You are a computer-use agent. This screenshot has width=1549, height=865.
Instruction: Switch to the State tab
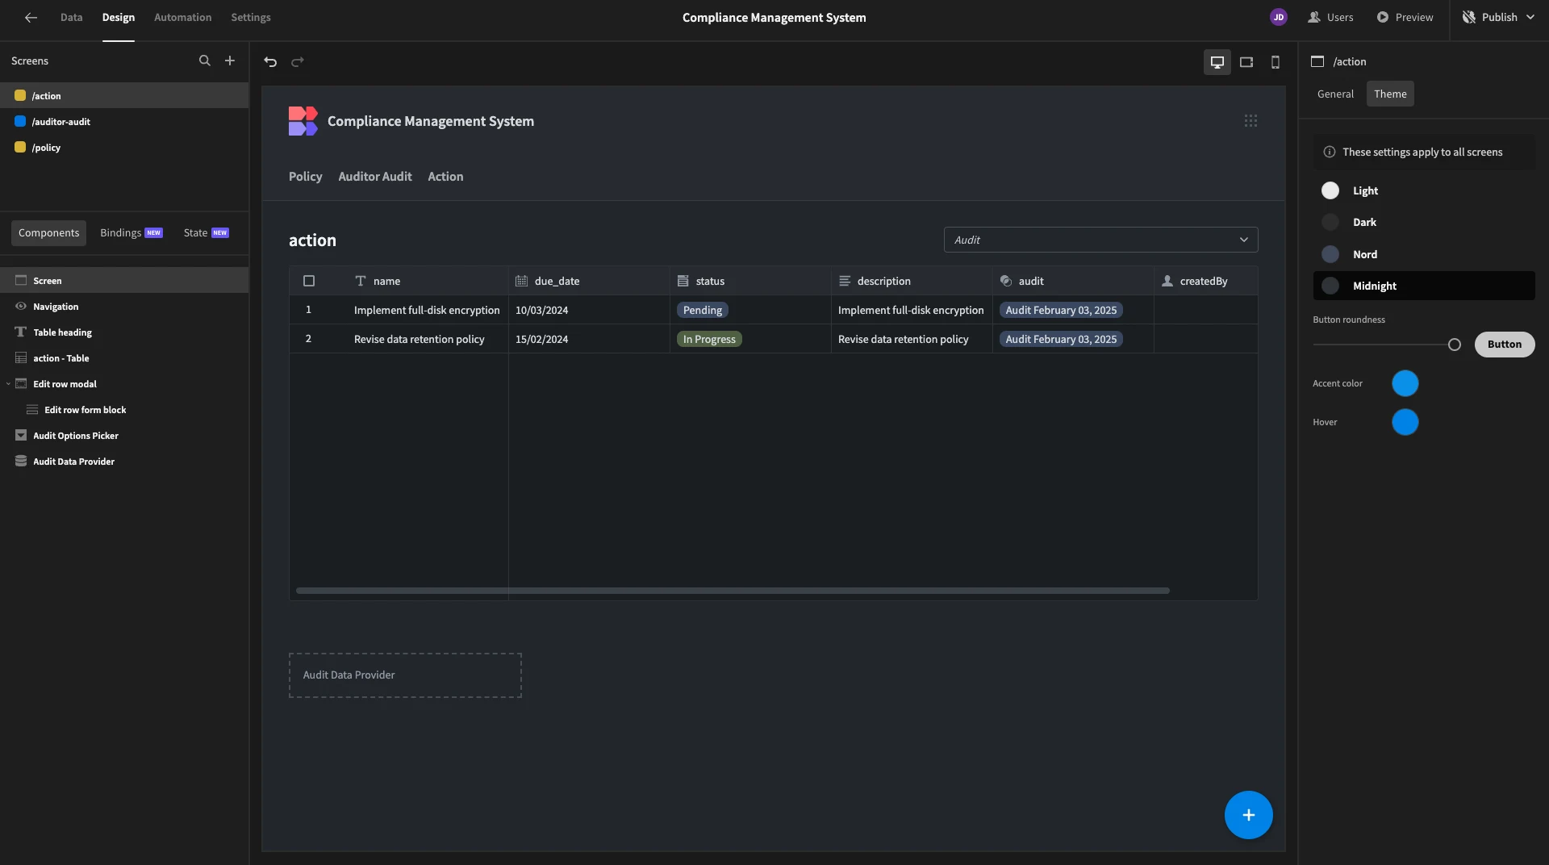[207, 232]
